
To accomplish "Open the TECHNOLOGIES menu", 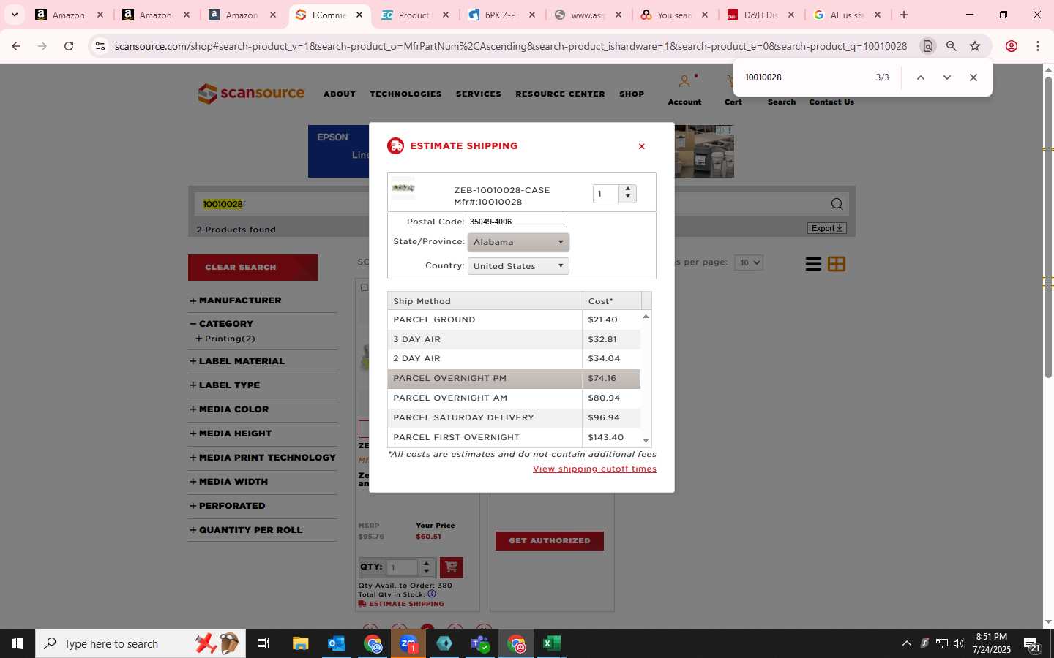I will pyautogui.click(x=405, y=94).
